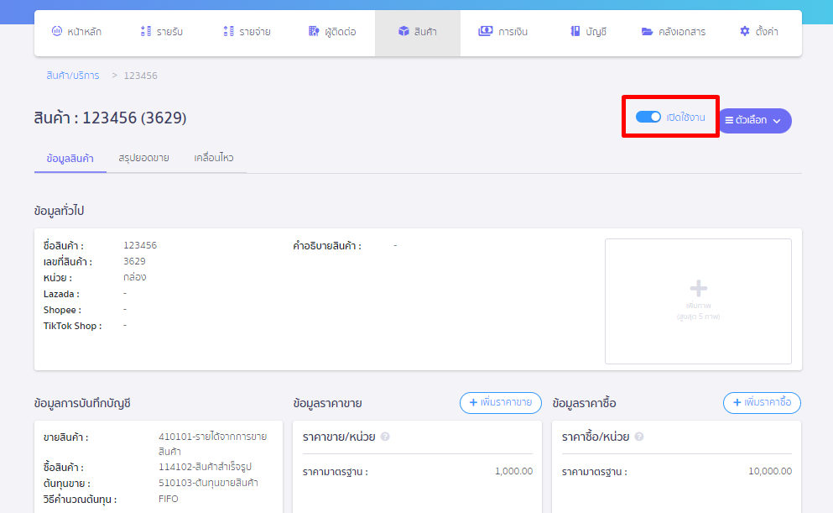The image size is (833, 513).
Task: Click the accounting (บัญชี) book icon
Action: point(575,32)
